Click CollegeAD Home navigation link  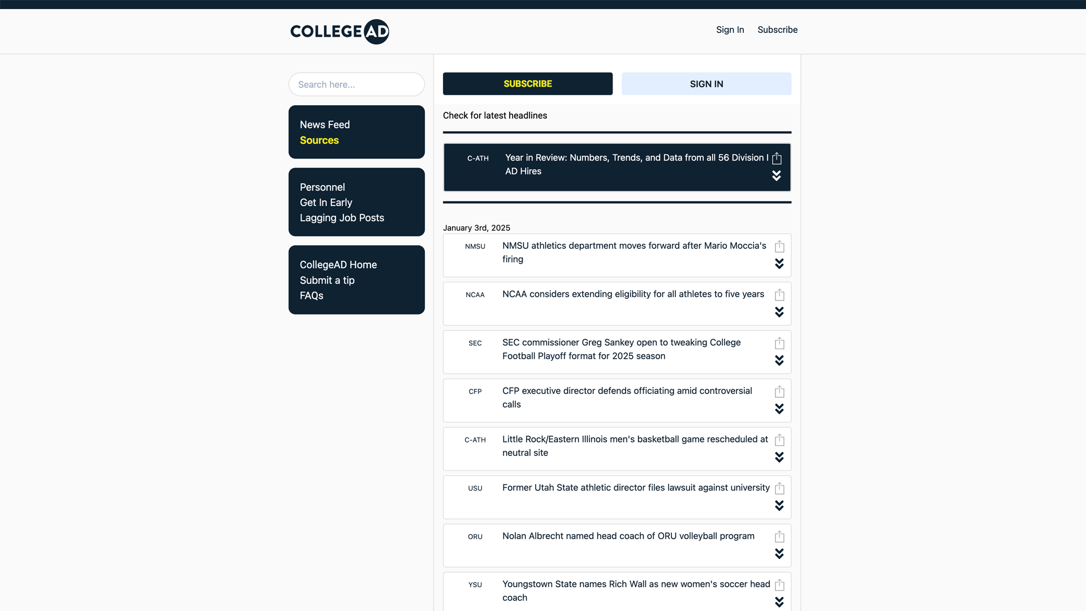339,265
